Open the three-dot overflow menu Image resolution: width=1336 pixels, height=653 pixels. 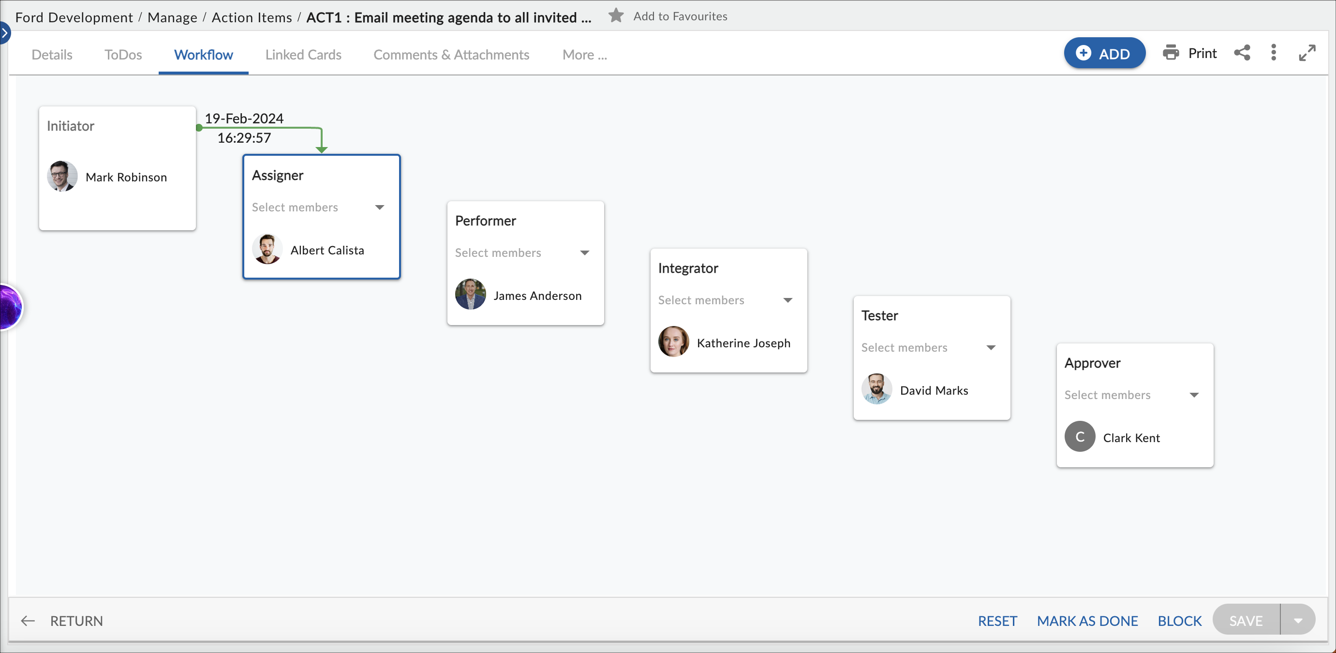tap(1273, 52)
